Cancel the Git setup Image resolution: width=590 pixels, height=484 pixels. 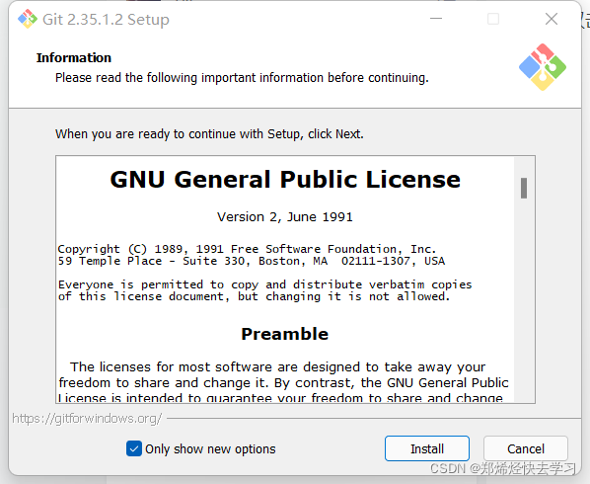pyautogui.click(x=525, y=448)
